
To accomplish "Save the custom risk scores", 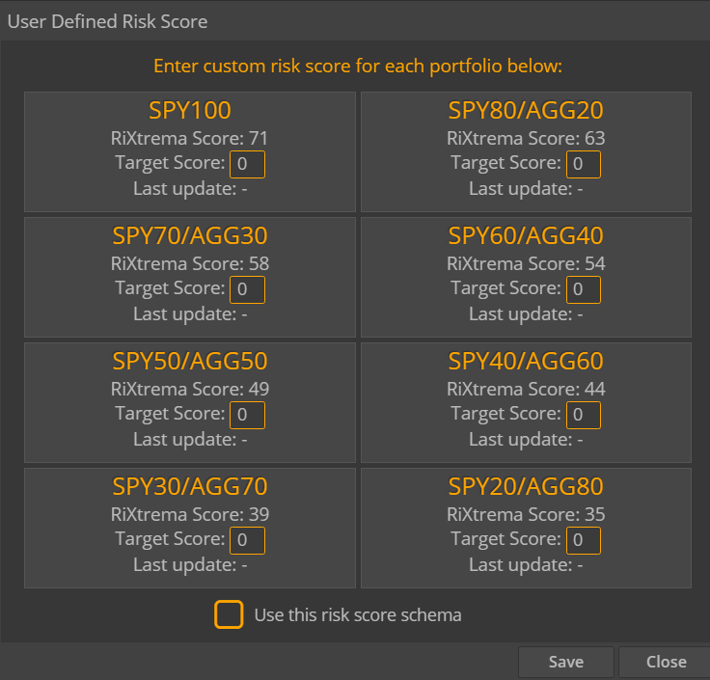I will pyautogui.click(x=565, y=662).
